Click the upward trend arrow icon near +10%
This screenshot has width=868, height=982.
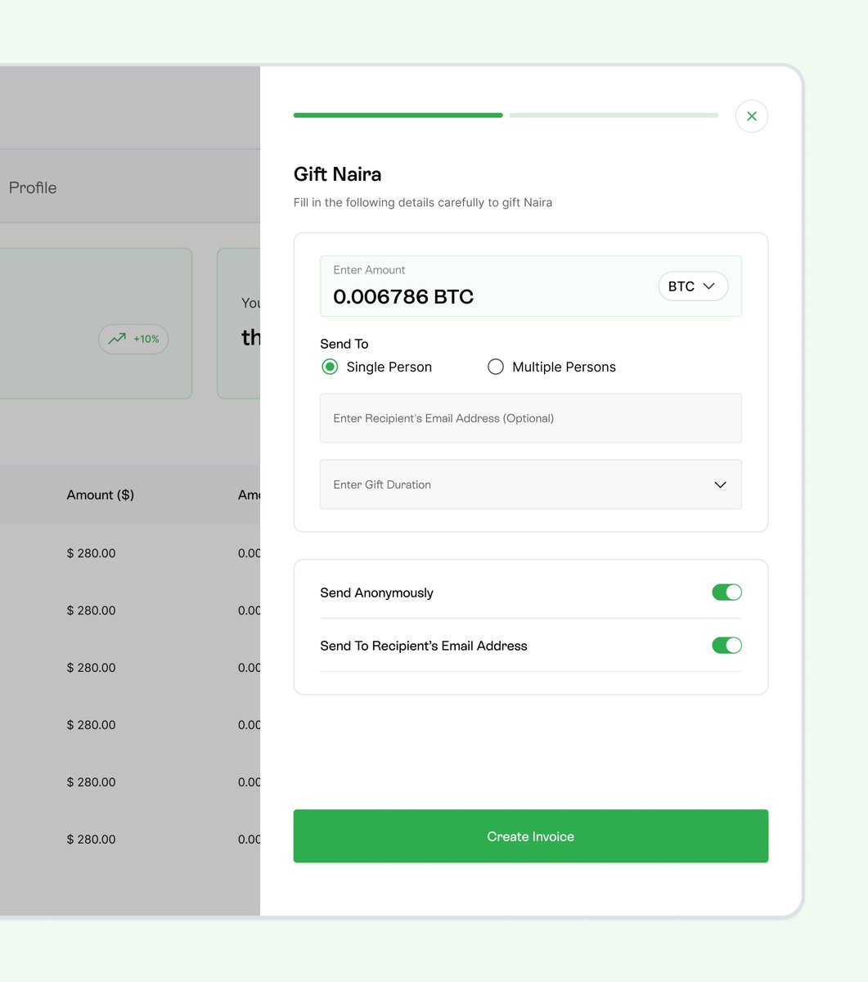(x=117, y=338)
